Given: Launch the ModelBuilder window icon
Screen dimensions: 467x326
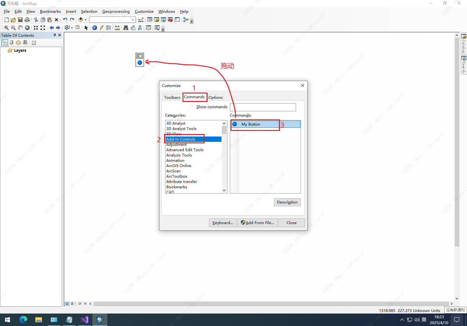Looking at the screenshot, I should point(186,20).
